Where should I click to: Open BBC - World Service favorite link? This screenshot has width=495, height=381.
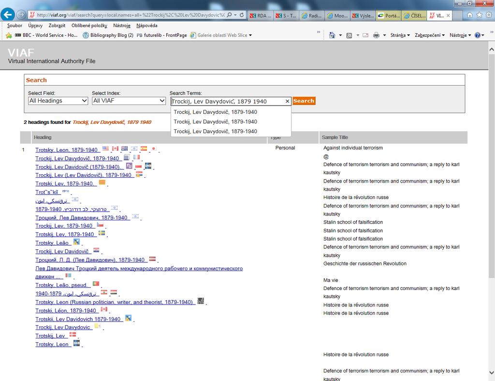pos(46,35)
